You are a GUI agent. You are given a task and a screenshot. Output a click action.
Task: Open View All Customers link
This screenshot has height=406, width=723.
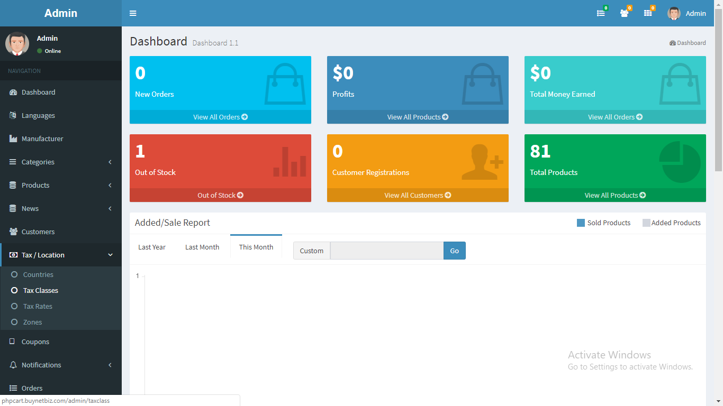pyautogui.click(x=418, y=195)
